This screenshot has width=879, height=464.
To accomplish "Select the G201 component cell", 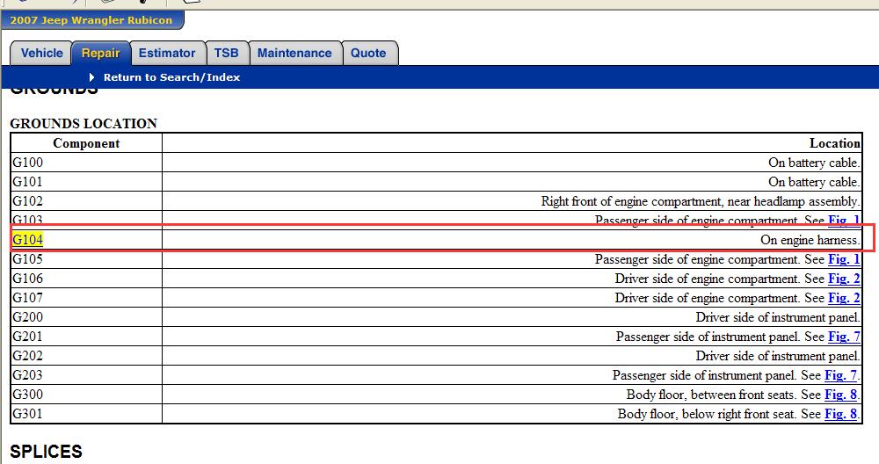I will coord(86,337).
